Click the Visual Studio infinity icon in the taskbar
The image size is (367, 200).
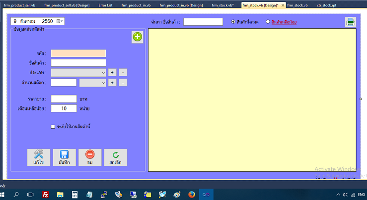pos(206,195)
